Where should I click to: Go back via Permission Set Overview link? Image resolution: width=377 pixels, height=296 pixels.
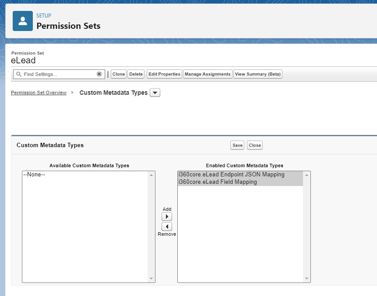(x=39, y=93)
